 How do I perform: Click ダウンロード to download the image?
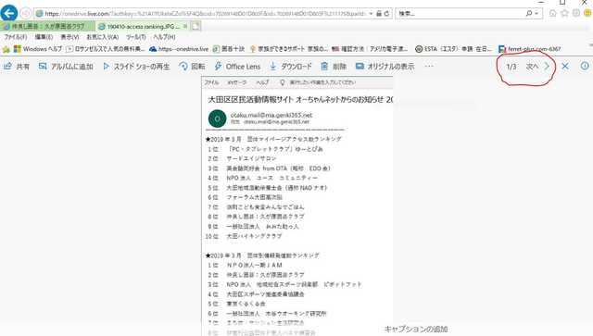click(x=290, y=67)
